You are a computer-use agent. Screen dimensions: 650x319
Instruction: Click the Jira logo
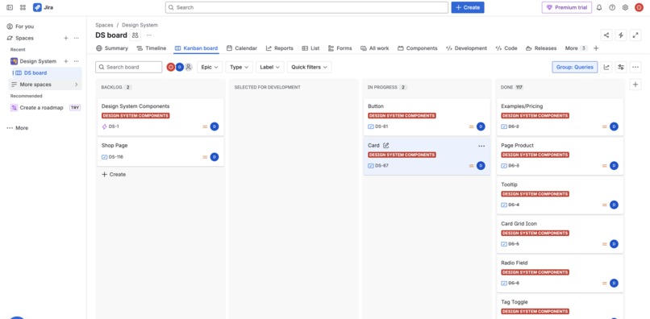(43, 7)
